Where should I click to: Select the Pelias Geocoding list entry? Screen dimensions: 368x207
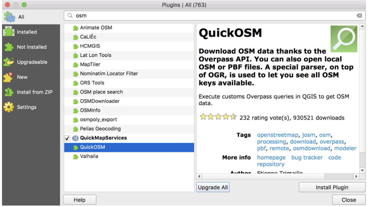click(x=129, y=129)
